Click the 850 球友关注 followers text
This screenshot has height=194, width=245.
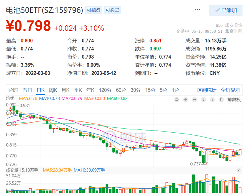(x=229, y=25)
